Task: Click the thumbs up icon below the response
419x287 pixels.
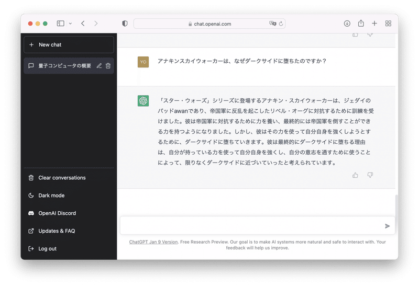Action: [x=355, y=175]
